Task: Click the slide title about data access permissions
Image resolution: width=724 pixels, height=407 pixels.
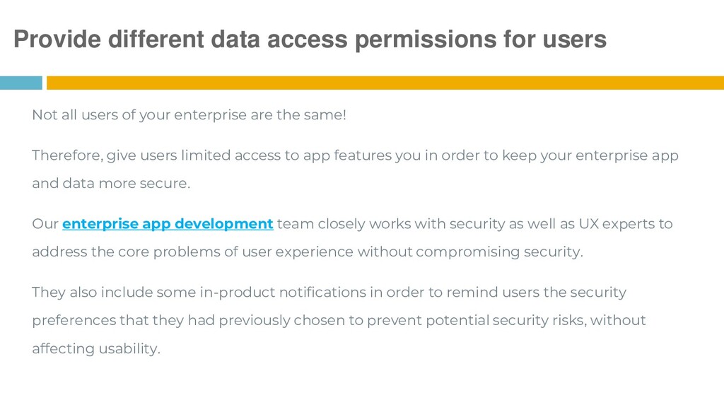Action: (310, 40)
